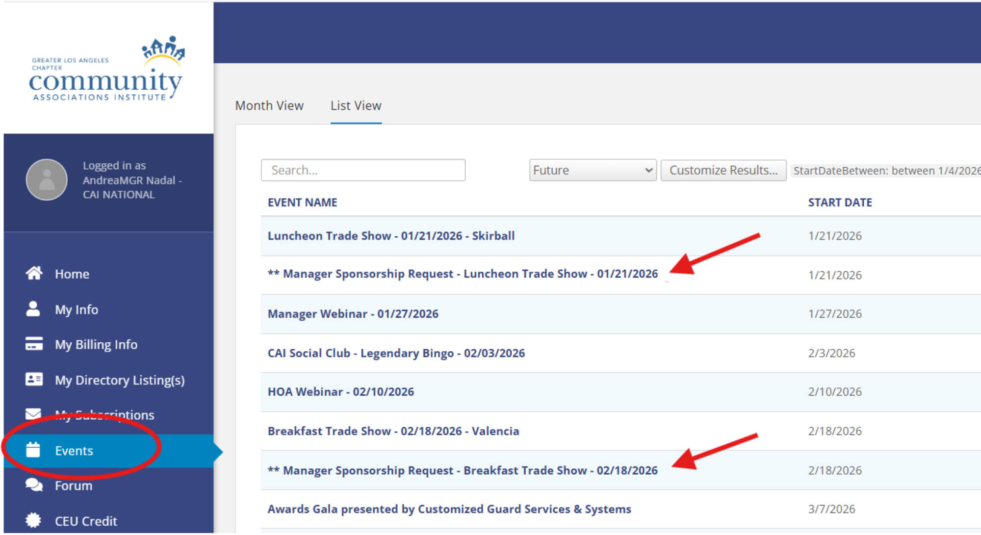
Task: Click the My Billing Info card icon
Action: click(x=34, y=344)
